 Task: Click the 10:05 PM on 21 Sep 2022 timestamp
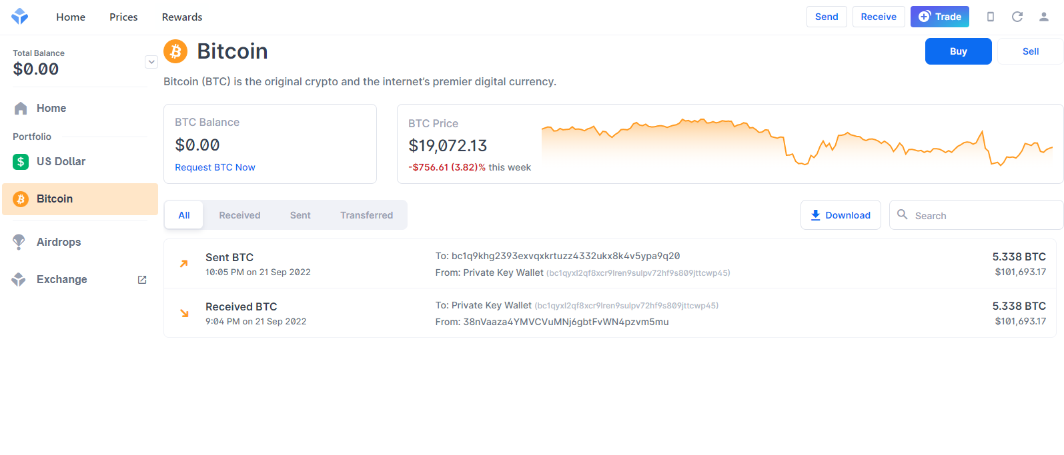point(258,272)
